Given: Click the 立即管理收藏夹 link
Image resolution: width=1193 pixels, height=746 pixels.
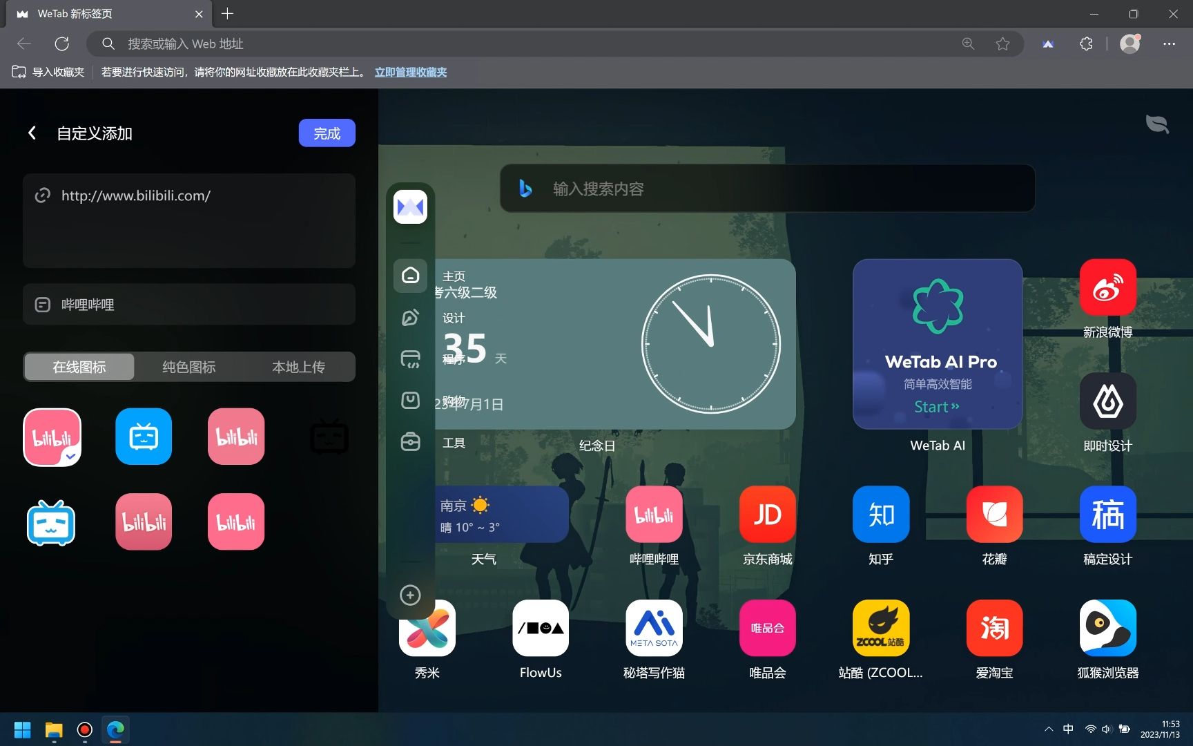Looking at the screenshot, I should [411, 72].
